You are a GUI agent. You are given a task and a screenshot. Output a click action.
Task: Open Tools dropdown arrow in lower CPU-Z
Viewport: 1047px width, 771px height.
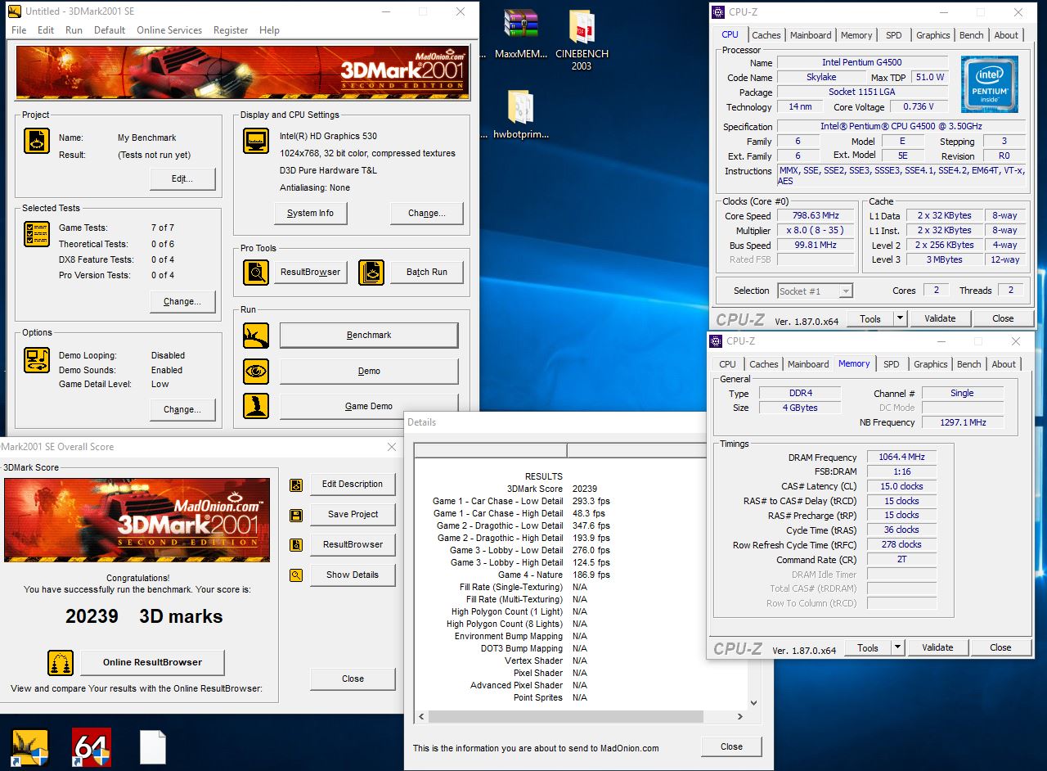(897, 647)
